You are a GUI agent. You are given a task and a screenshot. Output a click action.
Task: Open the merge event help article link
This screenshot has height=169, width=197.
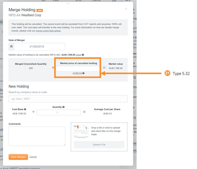click(x=48, y=31)
